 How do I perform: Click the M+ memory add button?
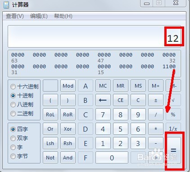(156, 86)
